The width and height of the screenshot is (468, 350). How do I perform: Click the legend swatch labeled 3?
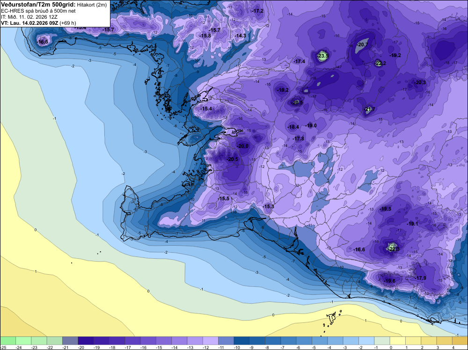pos(444,341)
